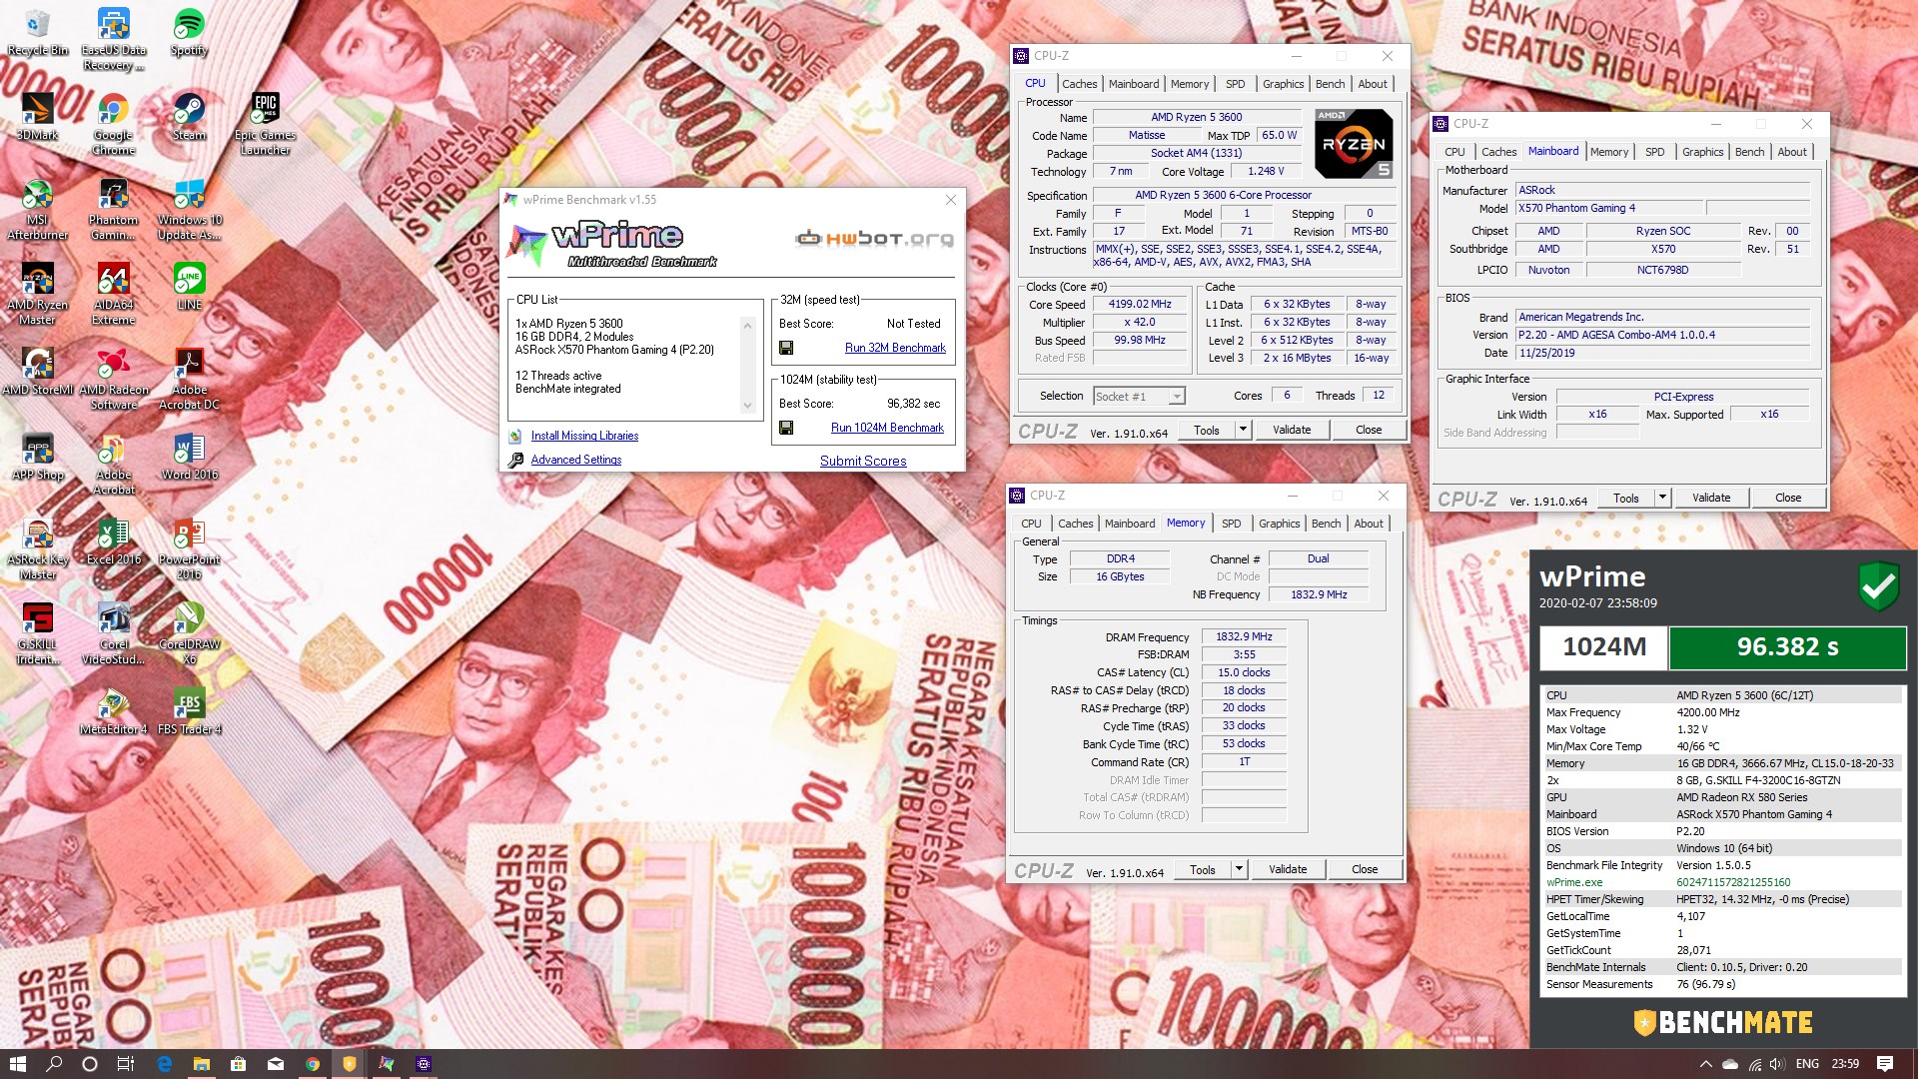Launch LINE desktop shortcut
The height and width of the screenshot is (1079, 1918).
[189, 287]
